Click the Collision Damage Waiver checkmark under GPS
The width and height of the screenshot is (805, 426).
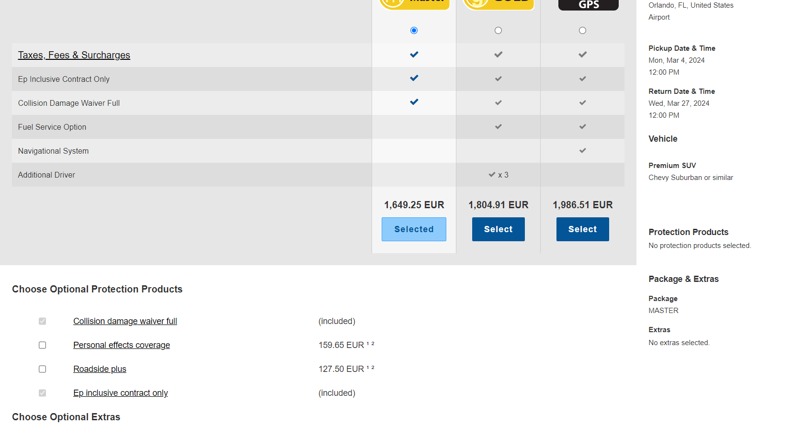tap(582, 102)
